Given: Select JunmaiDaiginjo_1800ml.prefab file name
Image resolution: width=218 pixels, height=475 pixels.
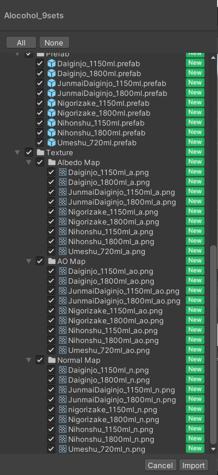Looking at the screenshot, I should (112, 93).
